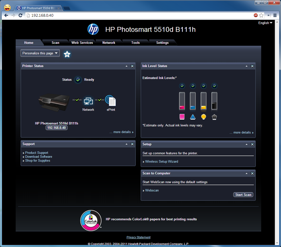Click the ColorLok technology logo

pos(91,221)
